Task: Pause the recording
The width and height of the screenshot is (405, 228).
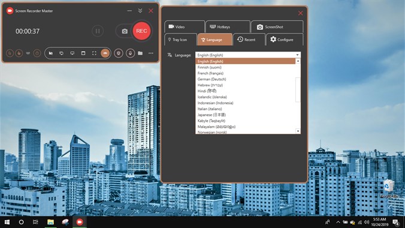Action: pyautogui.click(x=98, y=31)
